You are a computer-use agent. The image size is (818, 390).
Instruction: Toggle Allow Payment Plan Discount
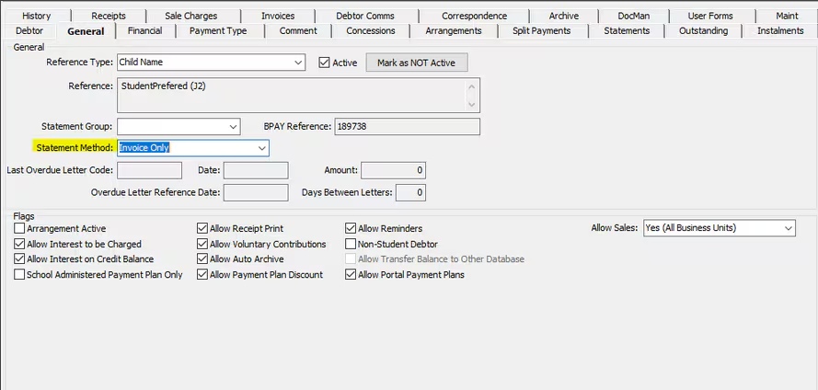click(x=202, y=275)
